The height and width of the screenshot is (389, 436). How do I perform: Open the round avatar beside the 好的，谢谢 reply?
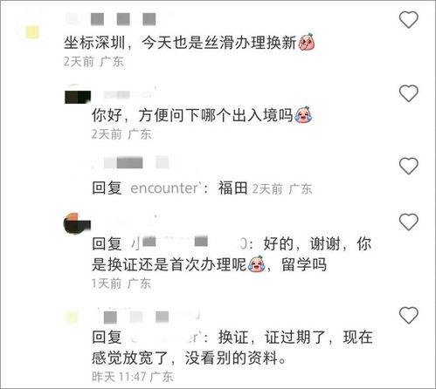[x=77, y=223]
